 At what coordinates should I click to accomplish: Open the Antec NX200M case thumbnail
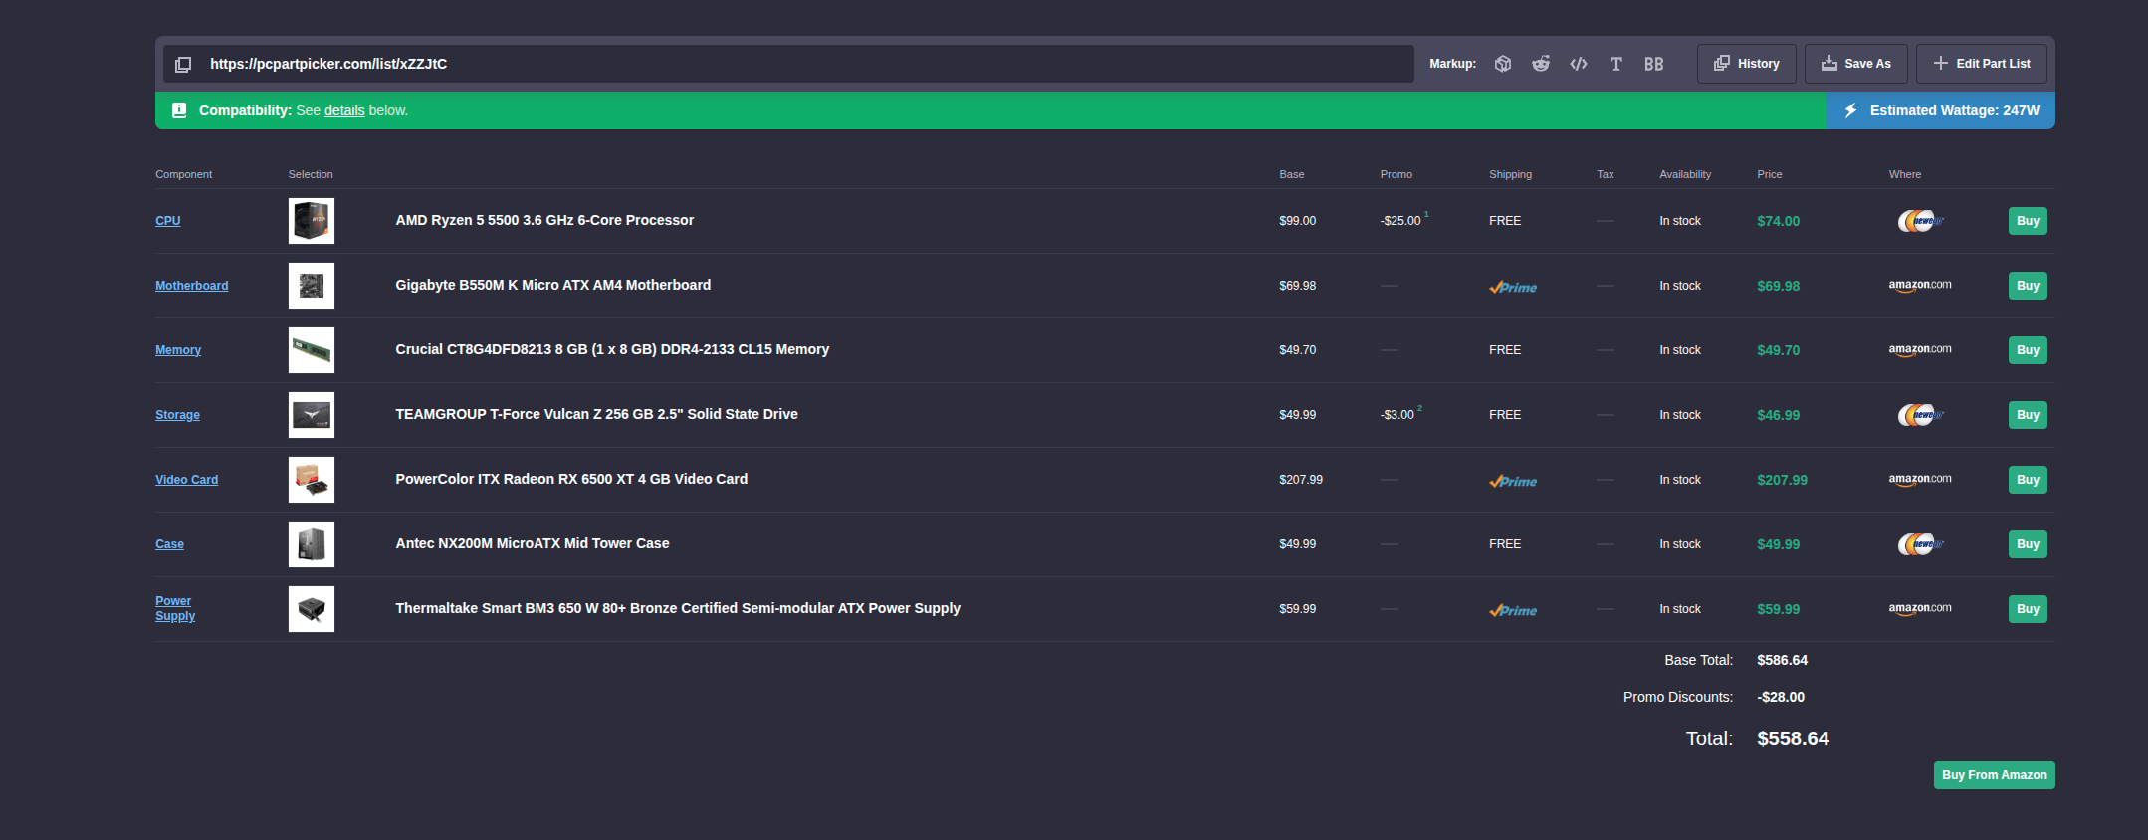click(x=312, y=544)
